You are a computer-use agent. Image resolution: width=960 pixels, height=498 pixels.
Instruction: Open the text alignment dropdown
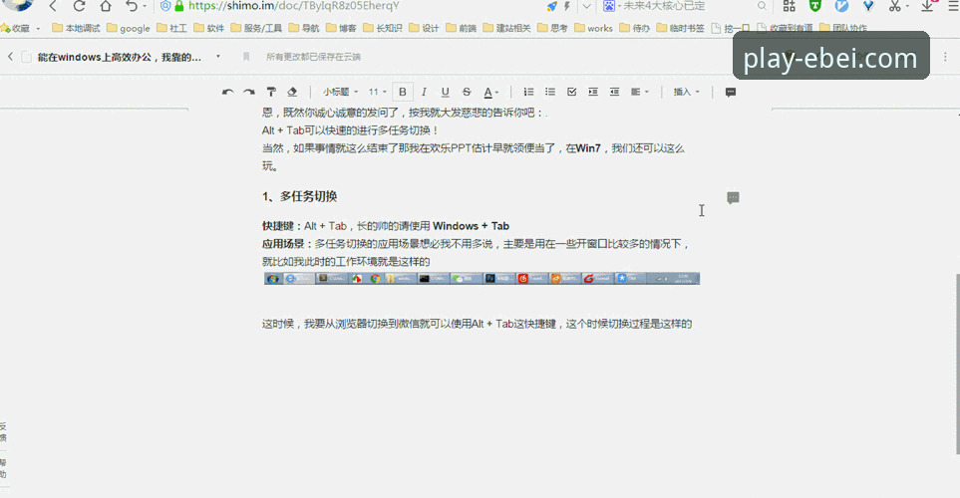(639, 92)
